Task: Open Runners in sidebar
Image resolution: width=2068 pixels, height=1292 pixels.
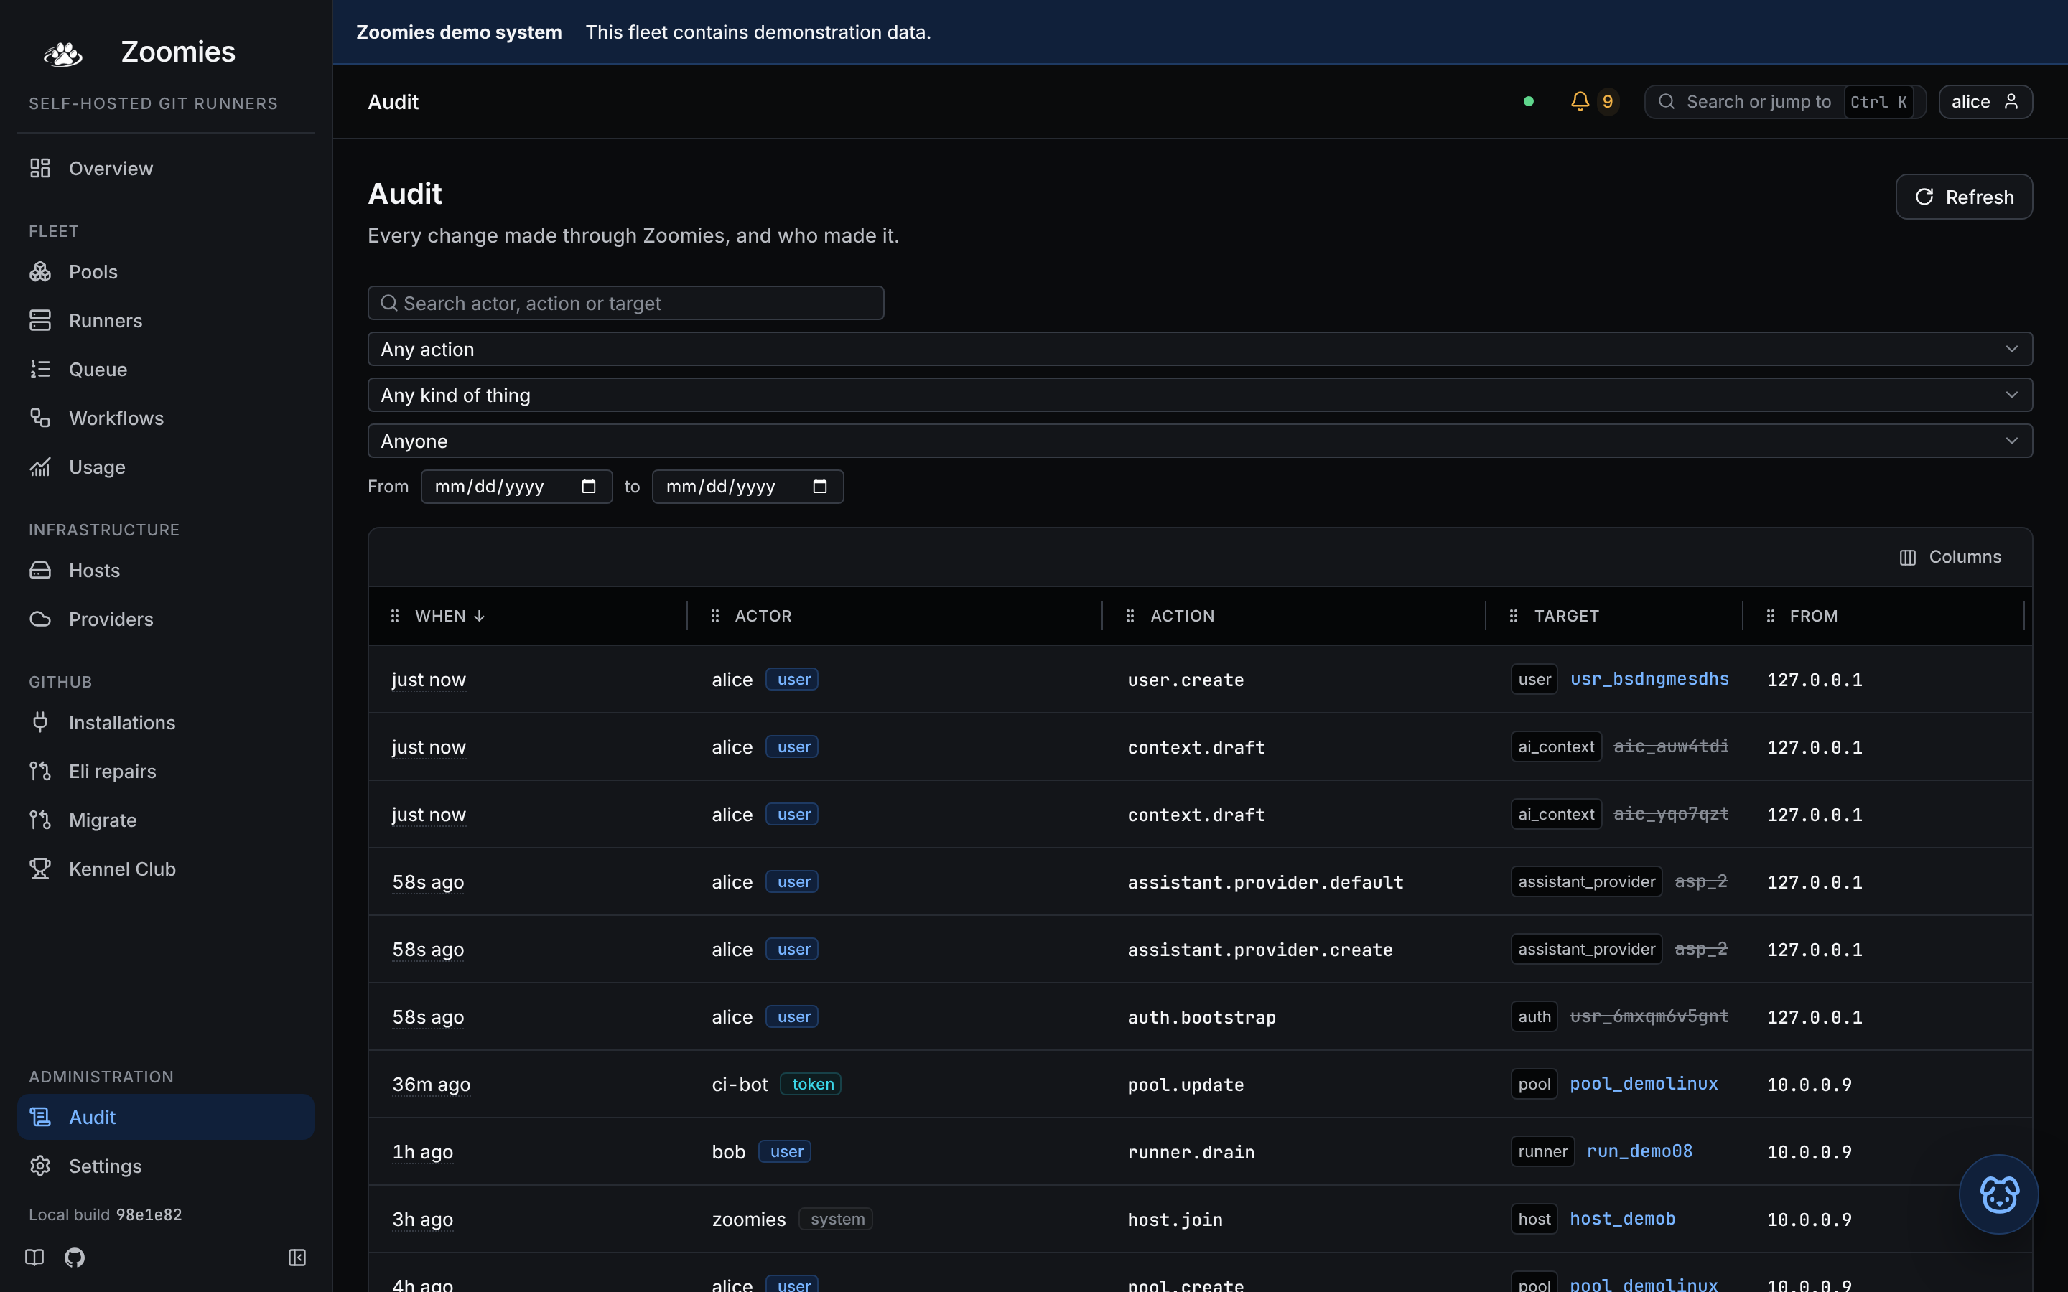Action: pos(166,320)
